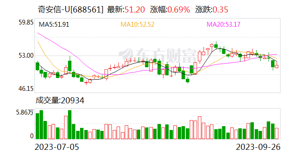Click the 53.00 price axis label
This screenshot has width=296, height=155.
tap(26, 56)
